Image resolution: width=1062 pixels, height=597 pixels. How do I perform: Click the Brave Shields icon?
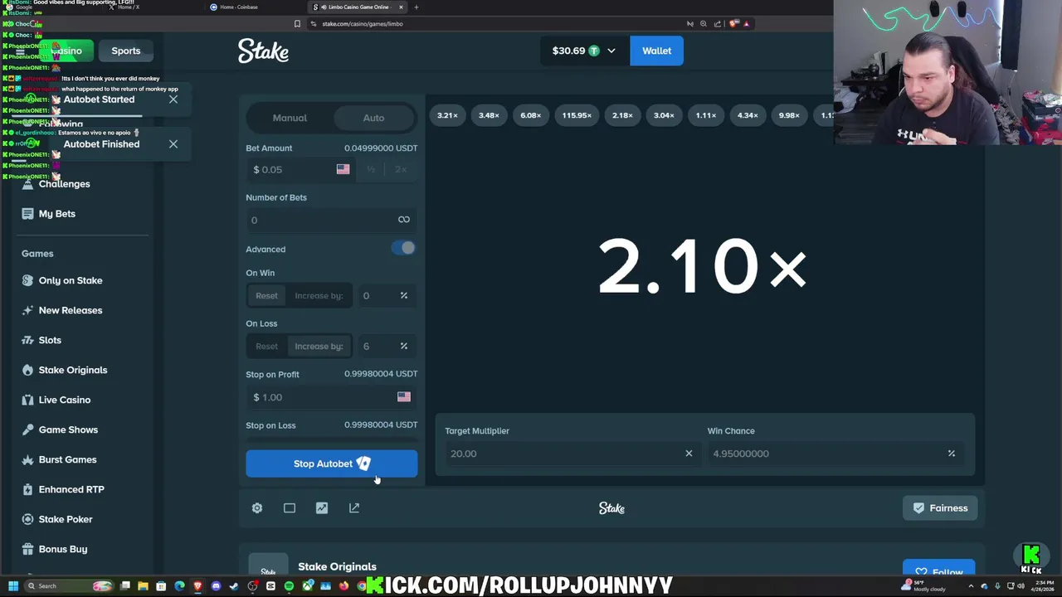(733, 24)
